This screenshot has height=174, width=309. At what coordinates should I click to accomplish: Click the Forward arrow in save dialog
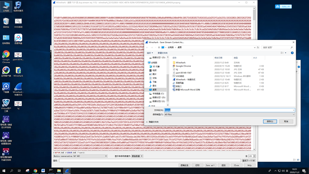tap(152, 48)
